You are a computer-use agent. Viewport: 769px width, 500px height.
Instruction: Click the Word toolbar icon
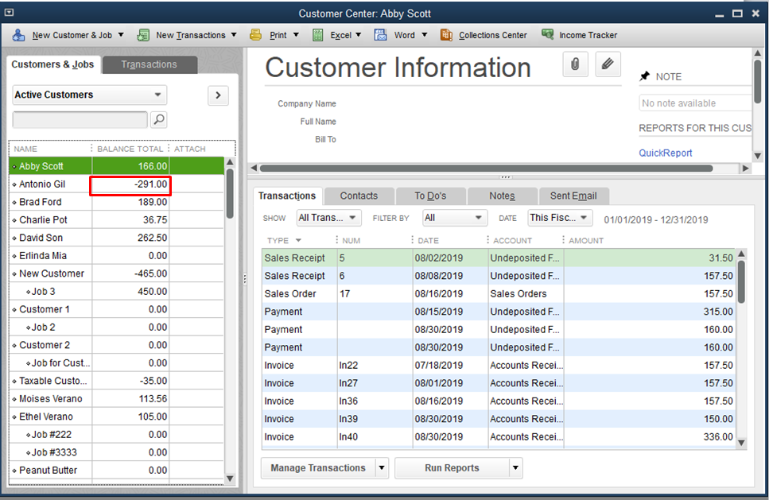382,35
